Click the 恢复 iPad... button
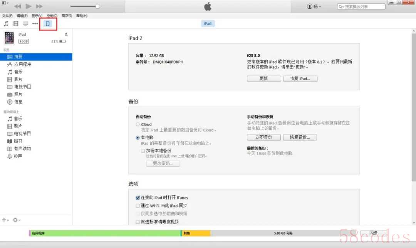Image resolution: width=416 pixels, height=248 pixels. pyautogui.click(x=300, y=79)
